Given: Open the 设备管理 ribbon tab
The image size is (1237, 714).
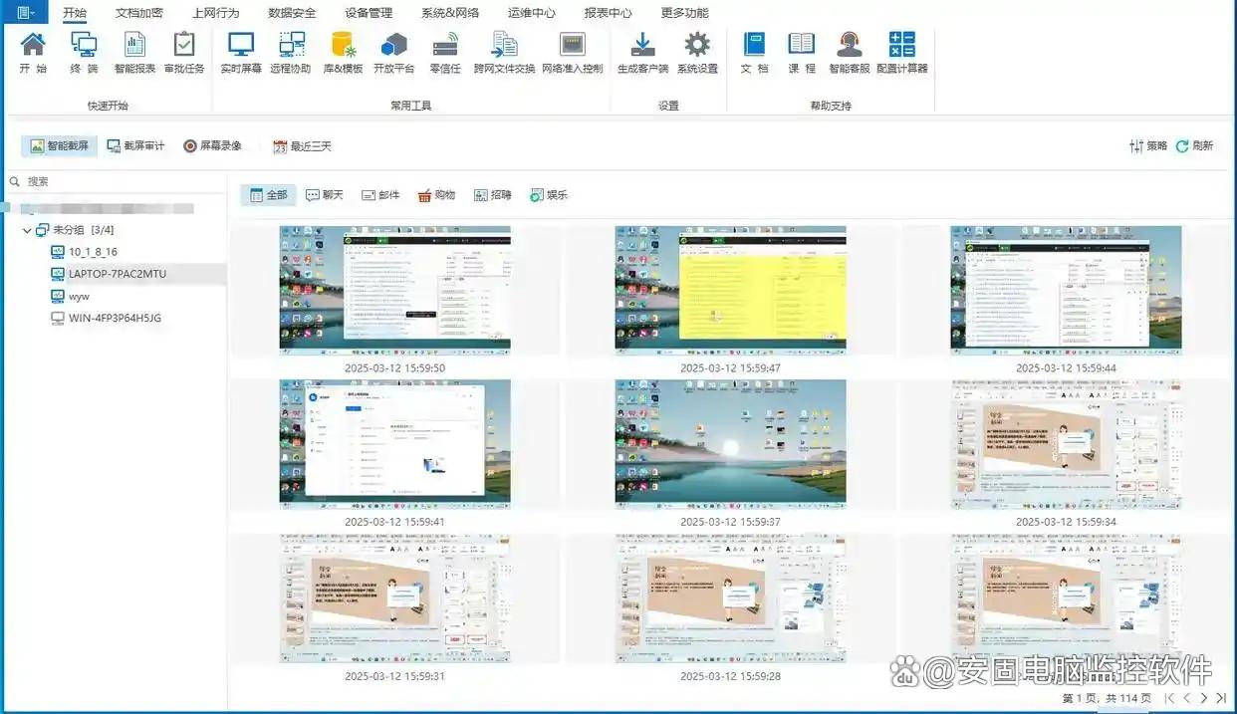Looking at the screenshot, I should [369, 13].
